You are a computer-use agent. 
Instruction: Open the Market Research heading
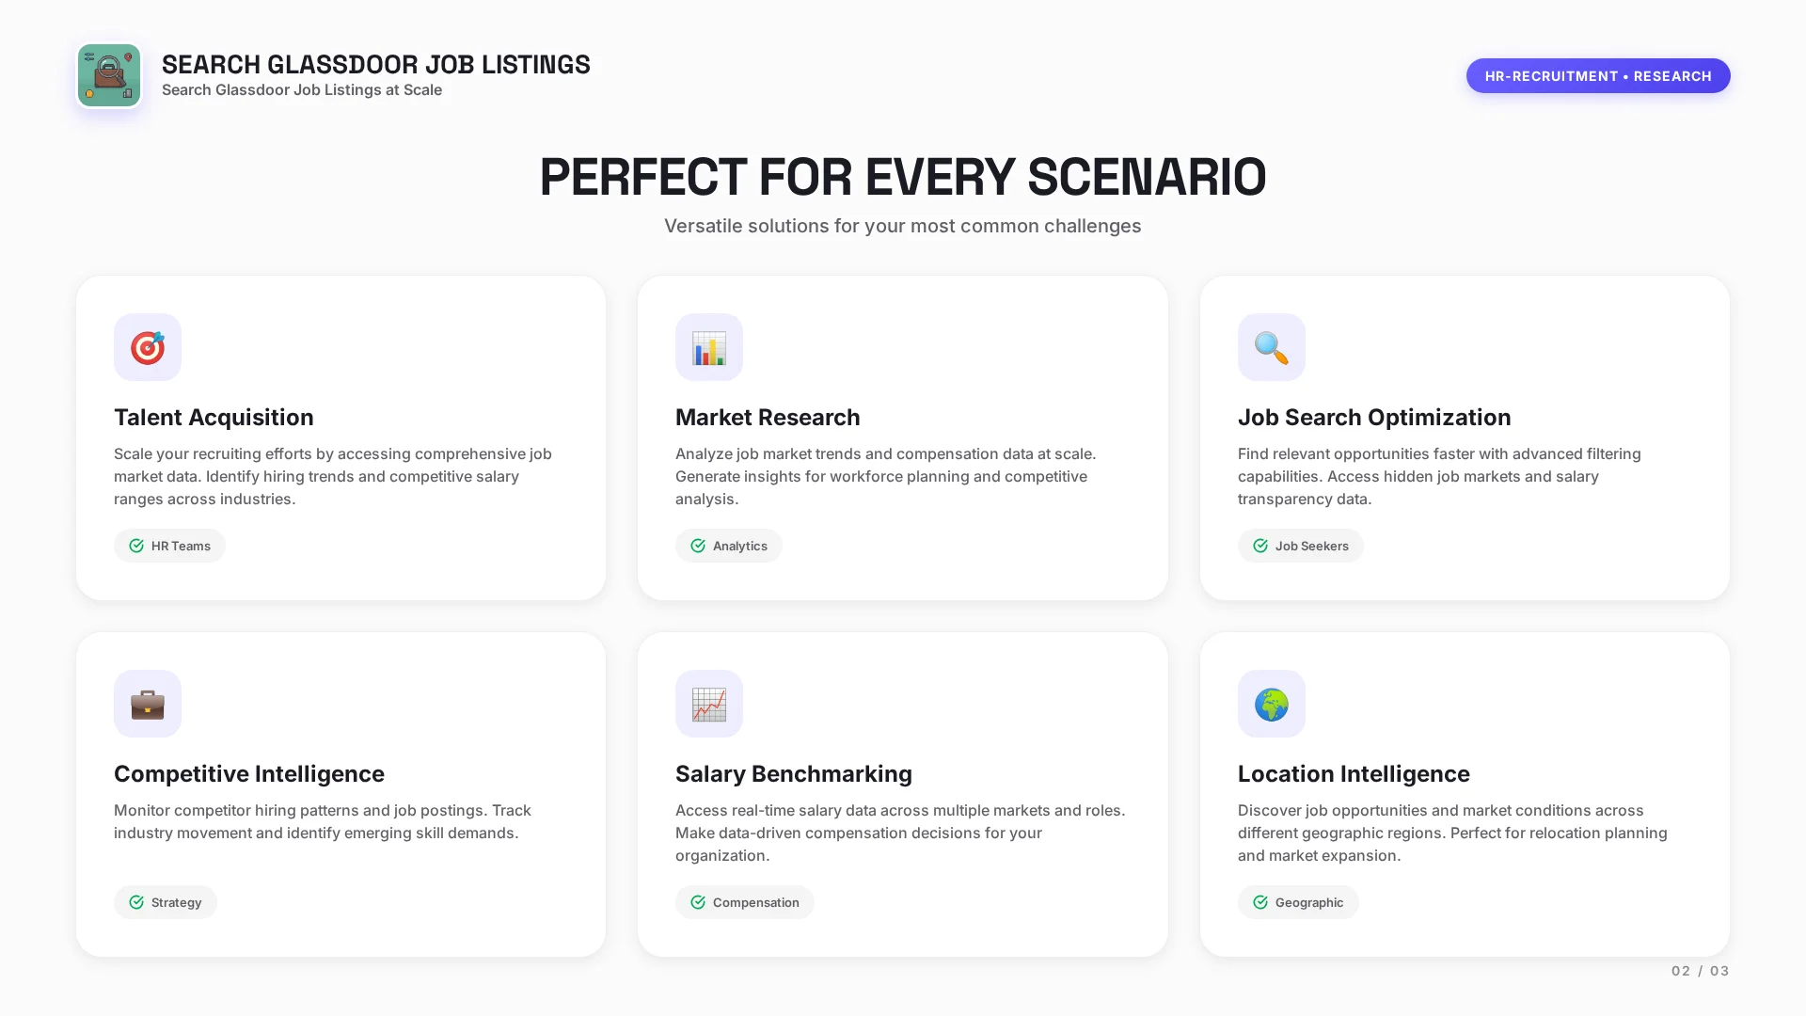coord(768,417)
